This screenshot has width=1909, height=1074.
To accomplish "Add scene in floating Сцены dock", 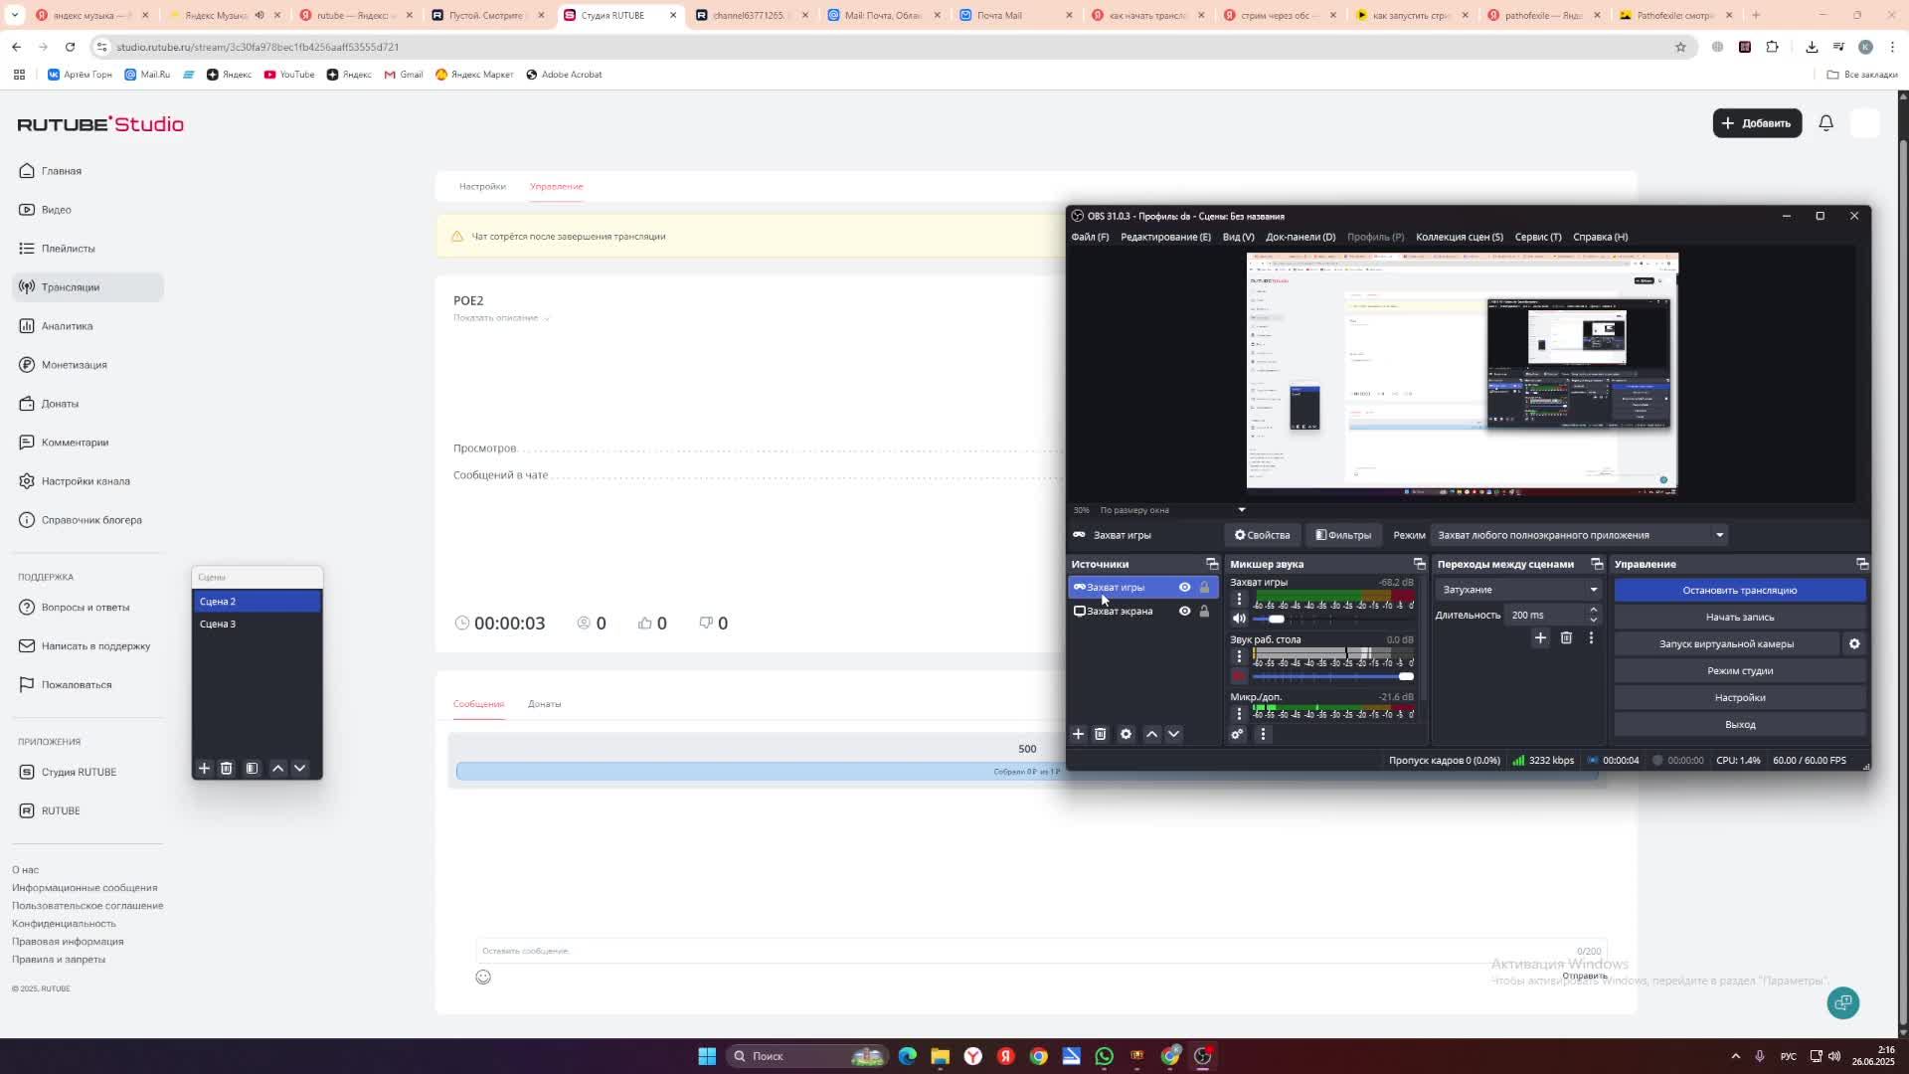I will (204, 768).
